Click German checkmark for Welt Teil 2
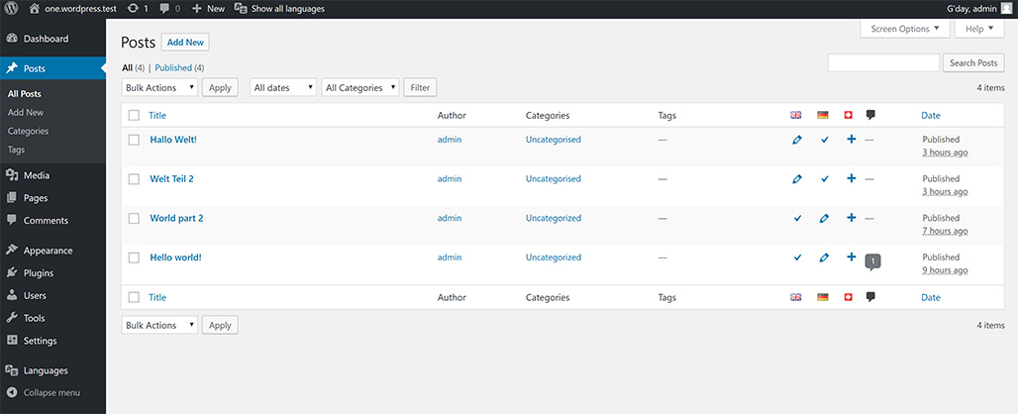Screen dimensions: 1018x414 [x=825, y=179]
